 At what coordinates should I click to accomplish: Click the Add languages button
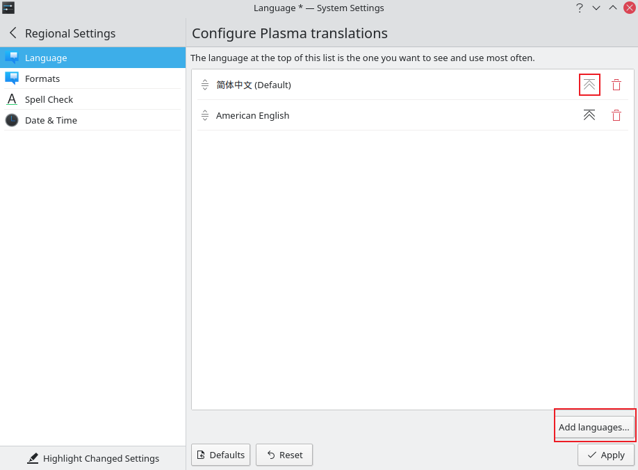(594, 427)
